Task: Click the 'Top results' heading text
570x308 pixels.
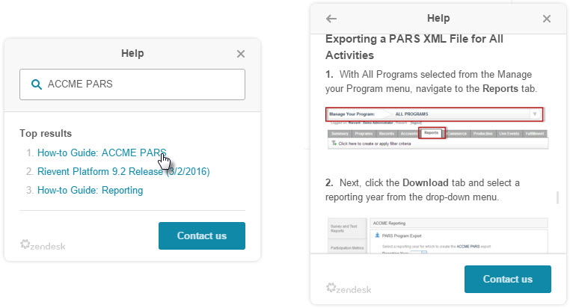Action: pos(46,133)
